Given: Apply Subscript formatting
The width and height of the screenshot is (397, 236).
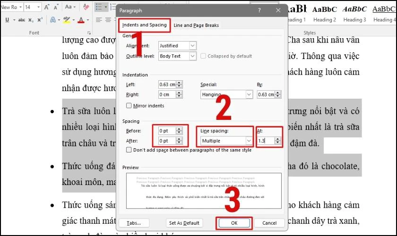Looking at the screenshot, I should point(31,20).
